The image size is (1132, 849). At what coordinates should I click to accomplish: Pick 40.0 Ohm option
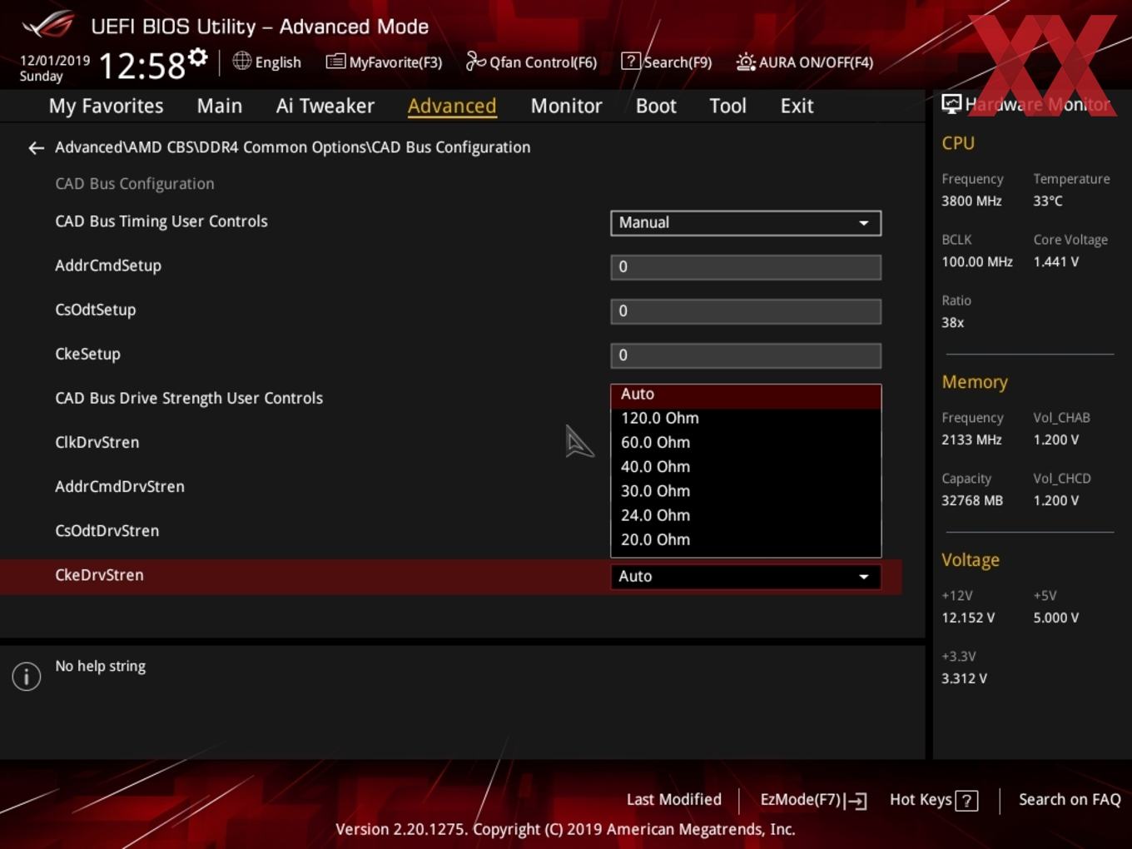tap(746, 466)
